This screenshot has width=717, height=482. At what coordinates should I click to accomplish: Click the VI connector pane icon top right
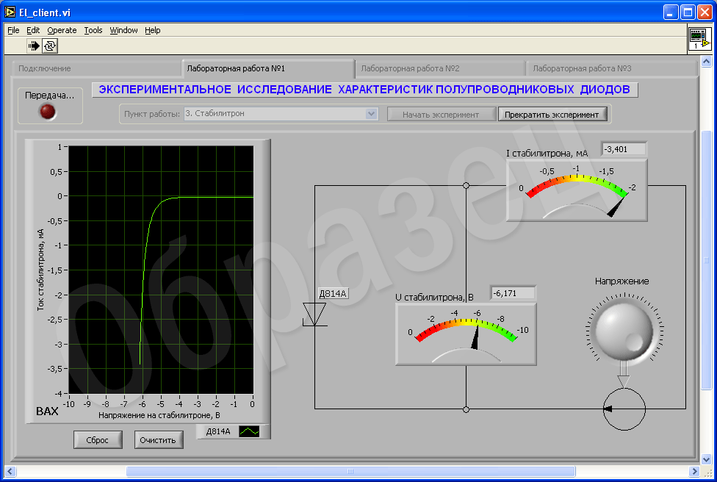click(699, 39)
